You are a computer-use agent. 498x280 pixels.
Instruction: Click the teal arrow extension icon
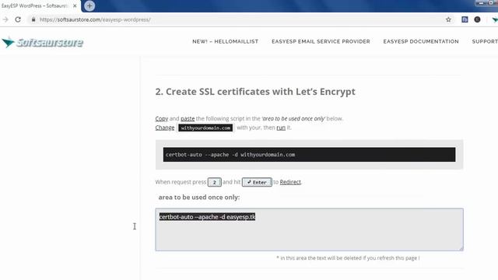coord(495,19)
